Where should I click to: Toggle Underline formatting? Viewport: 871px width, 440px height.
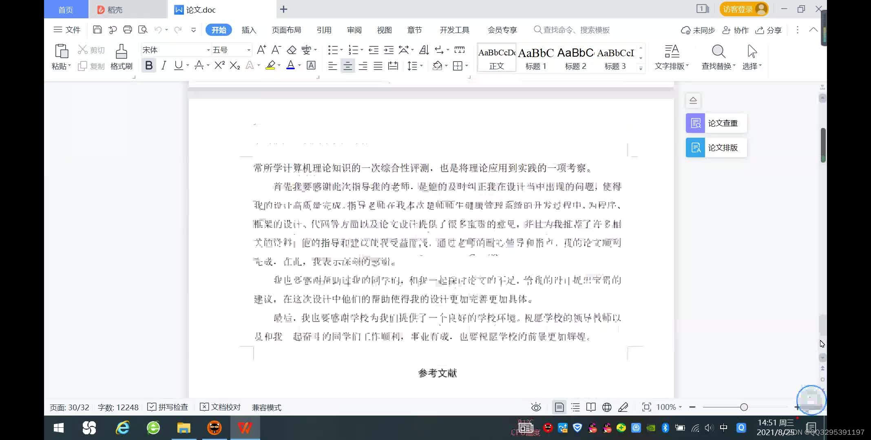point(178,65)
